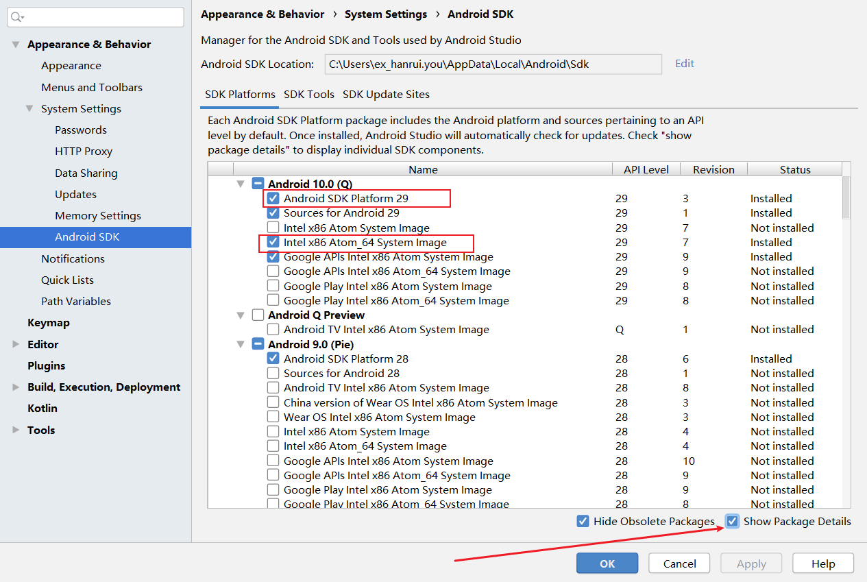The height and width of the screenshot is (582, 867).
Task: Expand Build, Execution, Deployment section
Action: point(16,387)
